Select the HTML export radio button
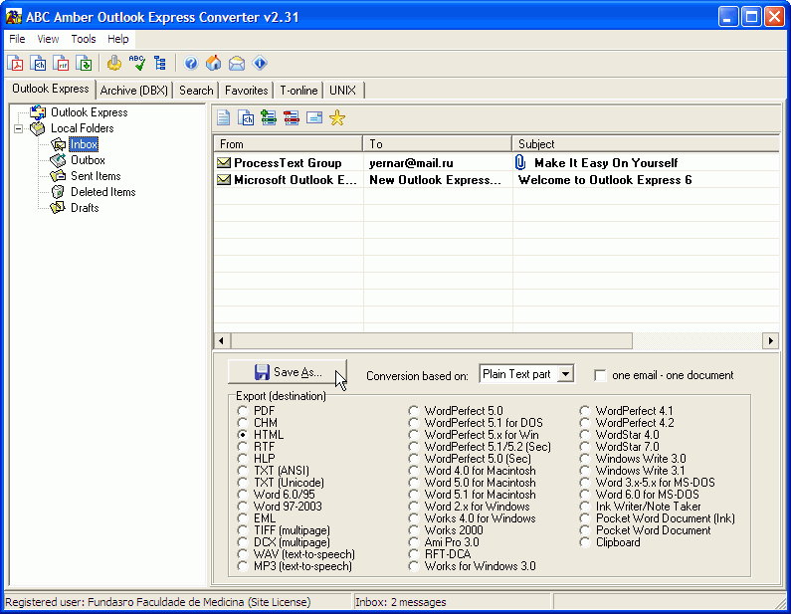The width and height of the screenshot is (791, 614). [243, 435]
